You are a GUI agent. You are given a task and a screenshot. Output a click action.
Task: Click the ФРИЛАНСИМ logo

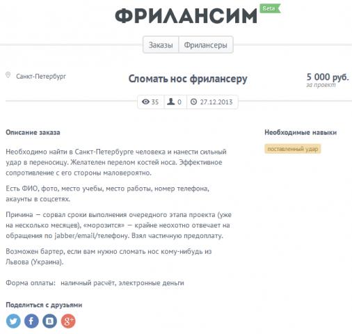(186, 16)
